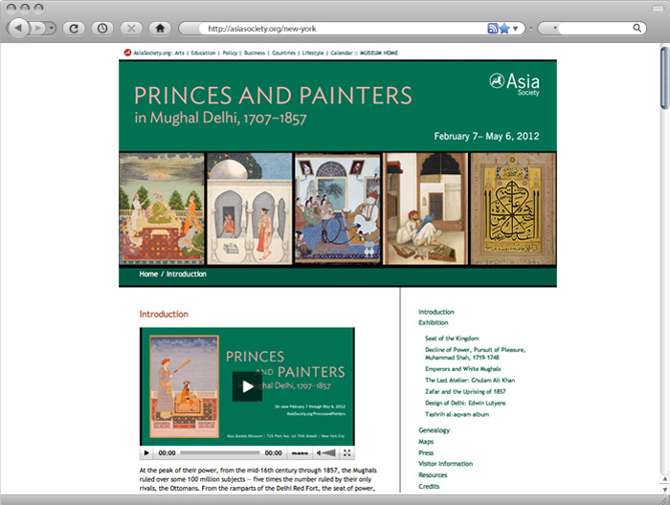Click the vertical scrollbar thumb
This screenshot has width=670, height=505.
pyautogui.click(x=665, y=77)
